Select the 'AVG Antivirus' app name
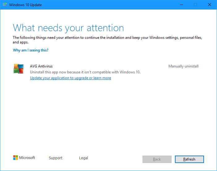The height and width of the screenshot is (171, 217). click(x=41, y=66)
